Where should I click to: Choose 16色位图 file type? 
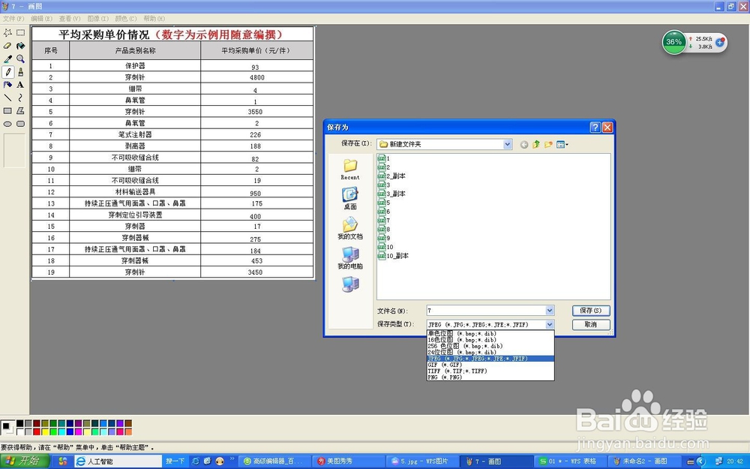click(490, 340)
